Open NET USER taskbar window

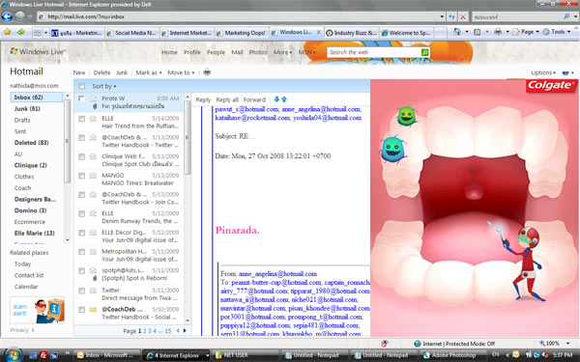(245, 355)
